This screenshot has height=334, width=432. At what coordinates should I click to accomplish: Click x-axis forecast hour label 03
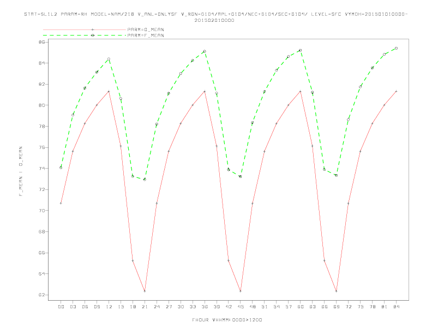(73, 307)
